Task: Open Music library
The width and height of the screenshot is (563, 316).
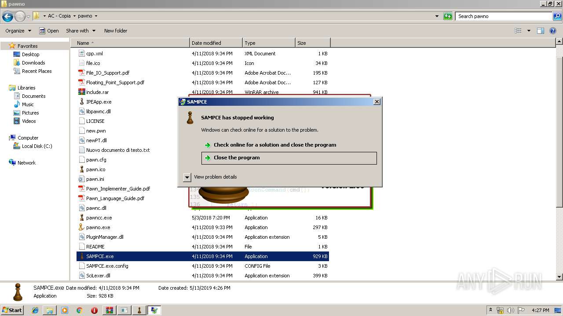Action: [x=28, y=104]
